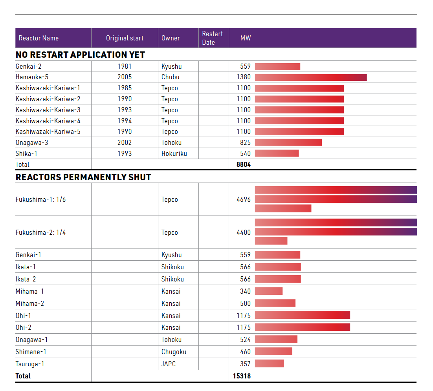
Task: Click the Kashiwazaki-Kariwa-3 reactor name
Action: pos(48,110)
